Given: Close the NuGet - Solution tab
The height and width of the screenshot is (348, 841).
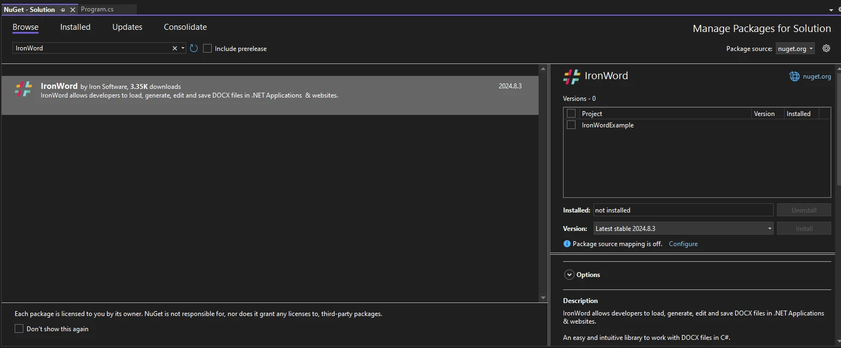Looking at the screenshot, I should 73,10.
